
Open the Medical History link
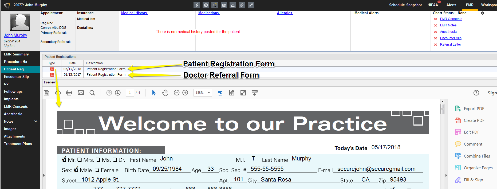click(134, 13)
